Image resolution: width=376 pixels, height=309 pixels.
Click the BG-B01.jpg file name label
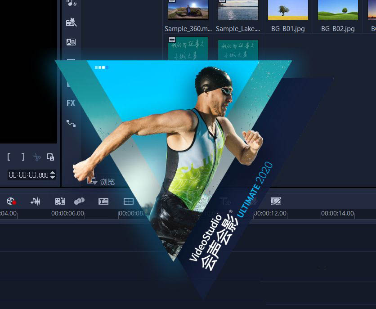pyautogui.click(x=288, y=29)
